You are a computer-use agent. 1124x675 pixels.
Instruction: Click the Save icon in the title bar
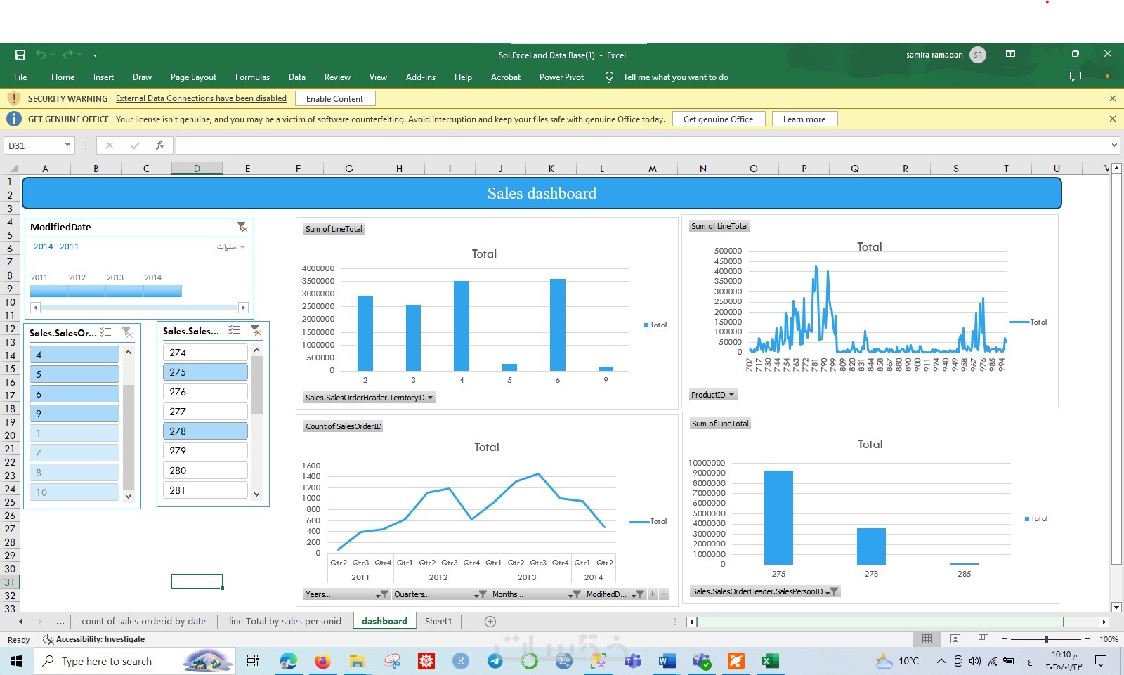tap(20, 55)
